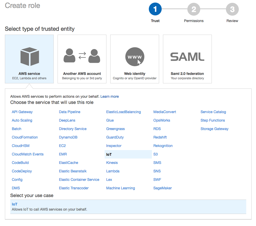Screen dimensions: 256x226
Task: Choose EC2 service
Action: pyautogui.click(x=62, y=146)
